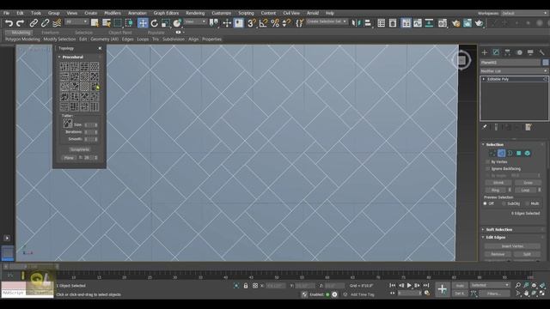
Task: Open the Modifiers menu
Action: pos(113,13)
